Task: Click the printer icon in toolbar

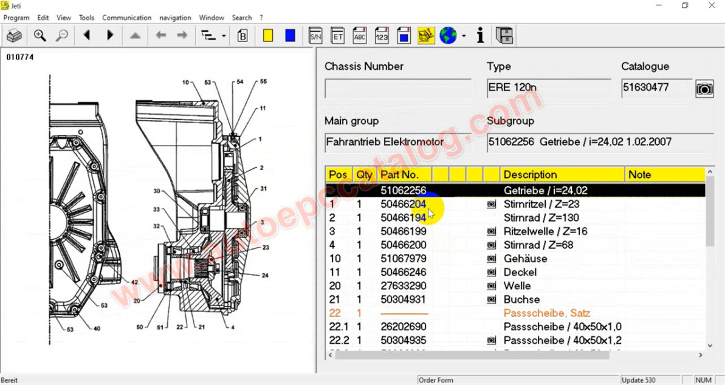Action: click(x=14, y=36)
